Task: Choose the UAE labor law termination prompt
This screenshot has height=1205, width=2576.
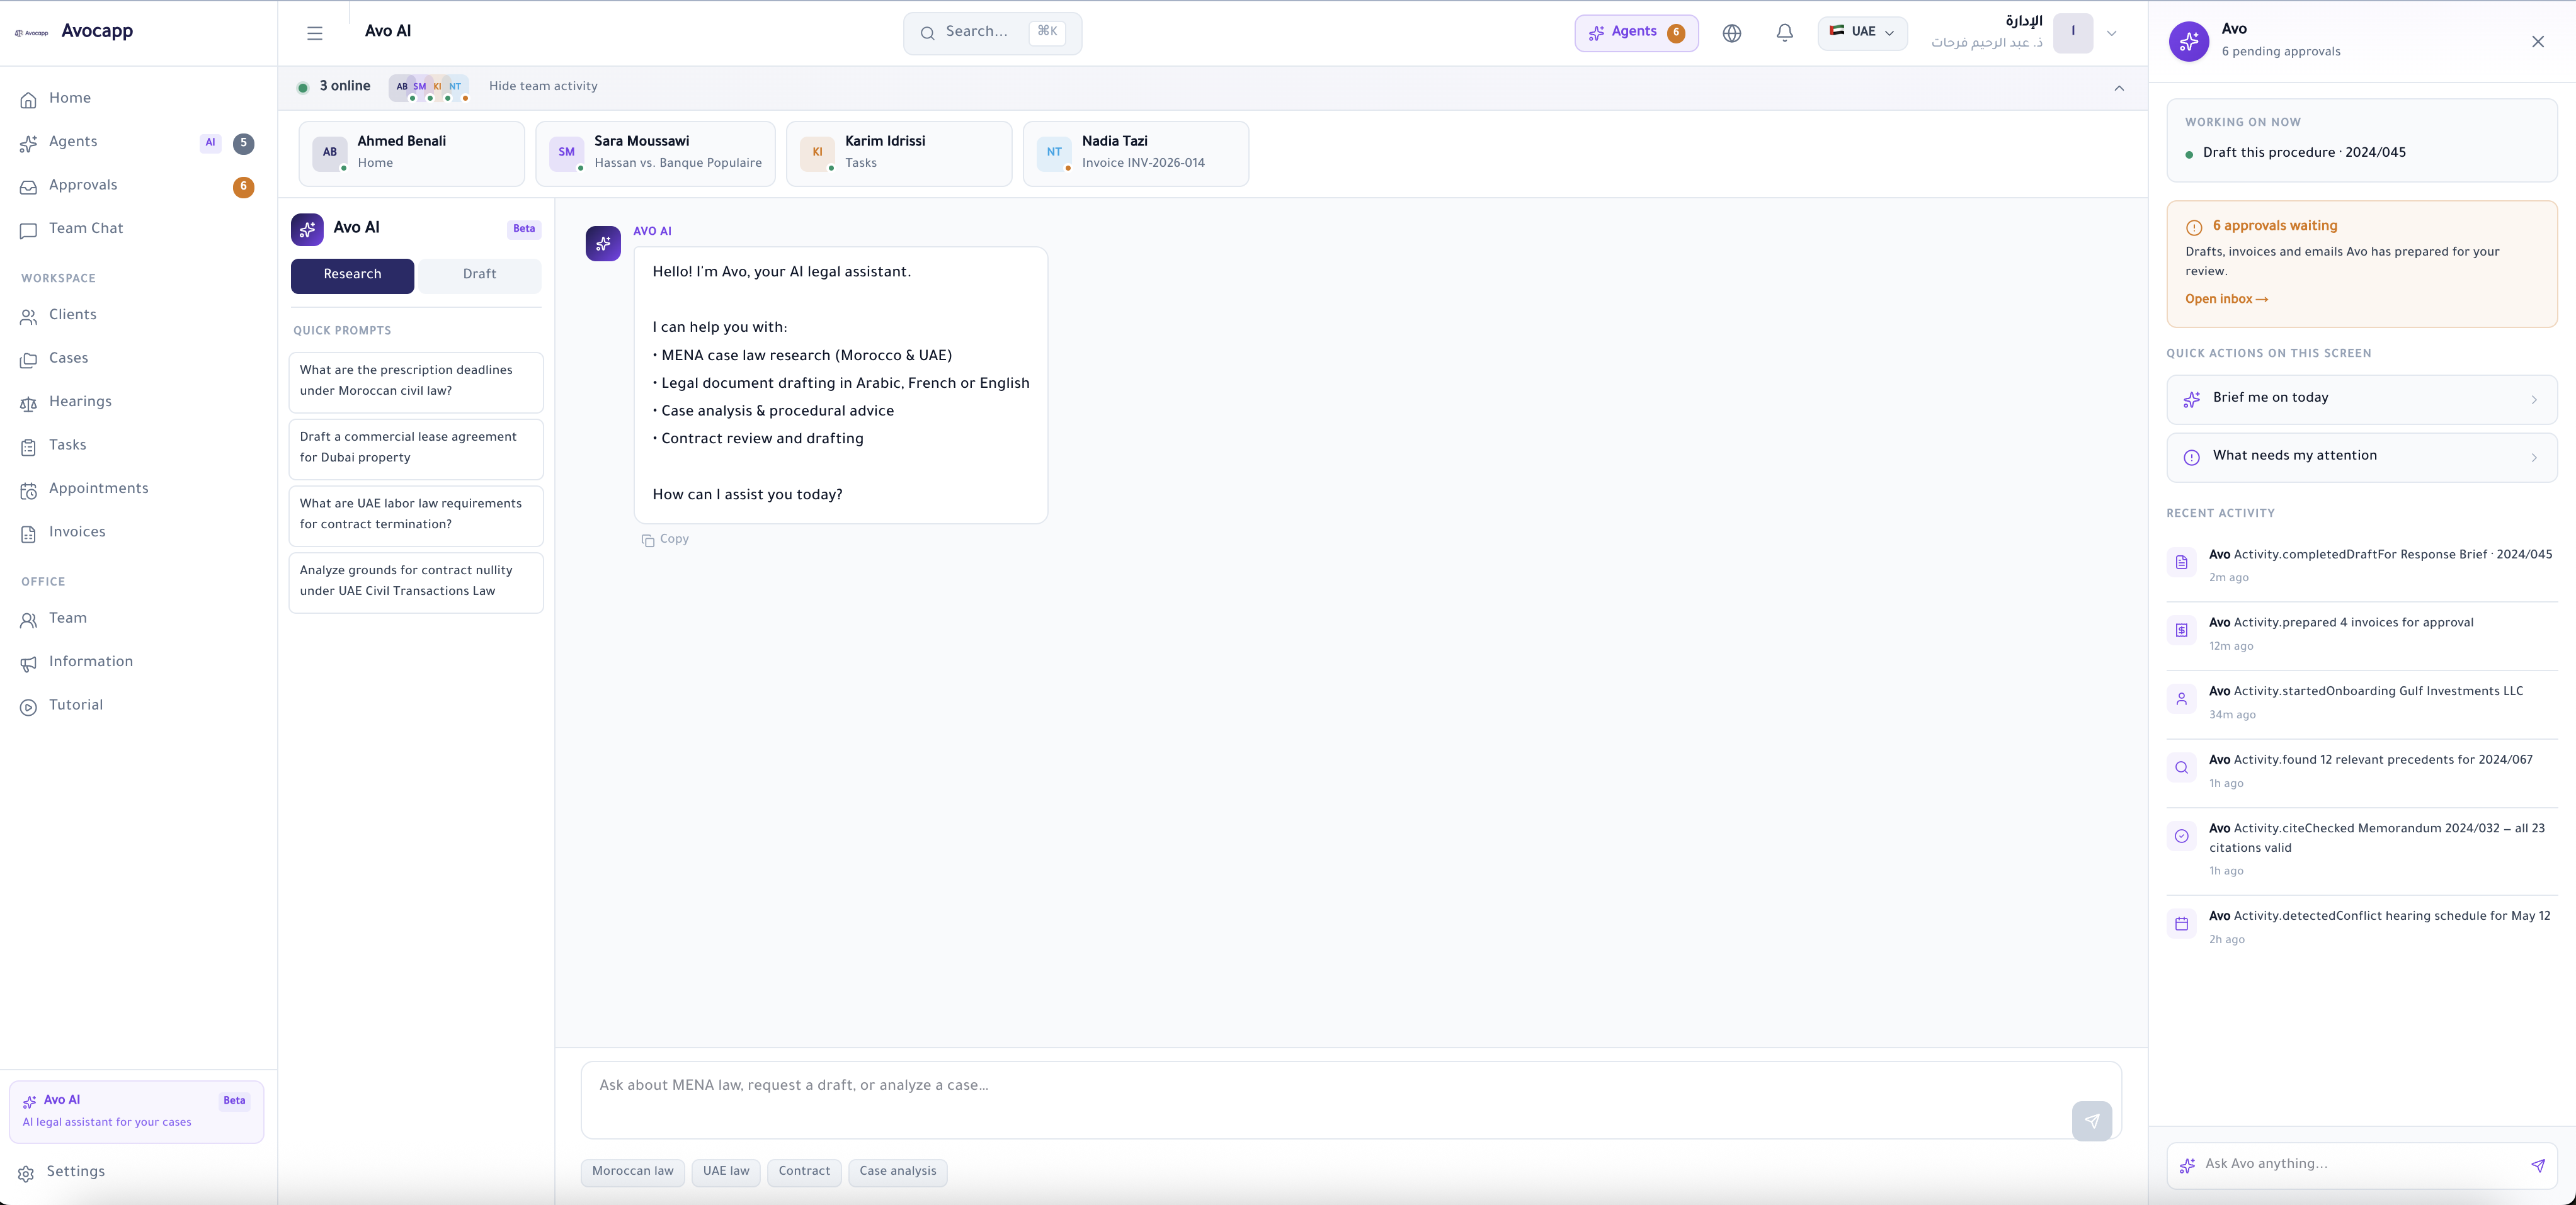Action: (416, 516)
